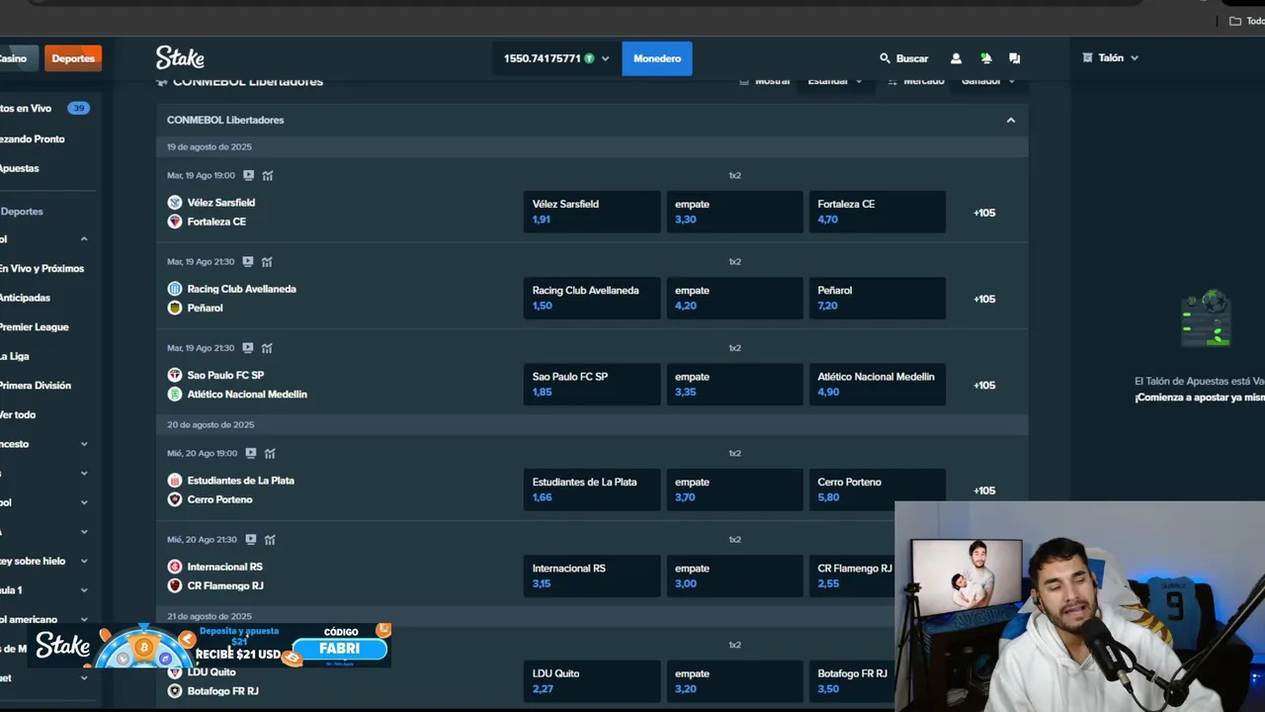
Task: Bet on empate 3,30 for Vélez match
Action: point(734,212)
